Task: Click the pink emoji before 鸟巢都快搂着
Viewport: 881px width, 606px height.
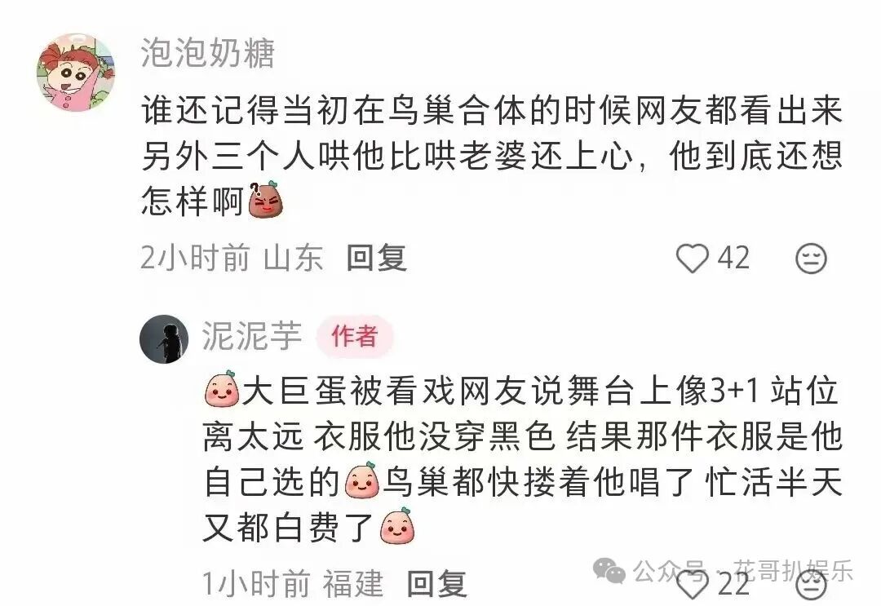Action: (x=362, y=480)
